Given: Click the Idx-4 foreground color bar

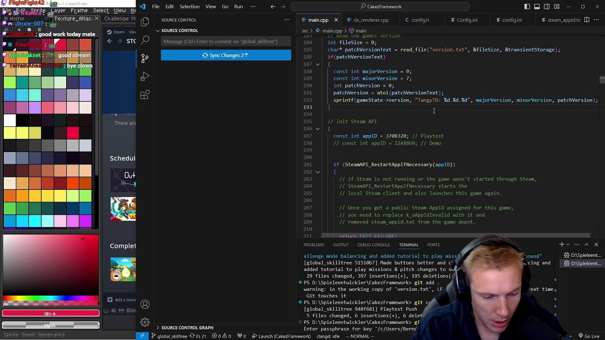Looking at the screenshot, I should tap(51, 313).
